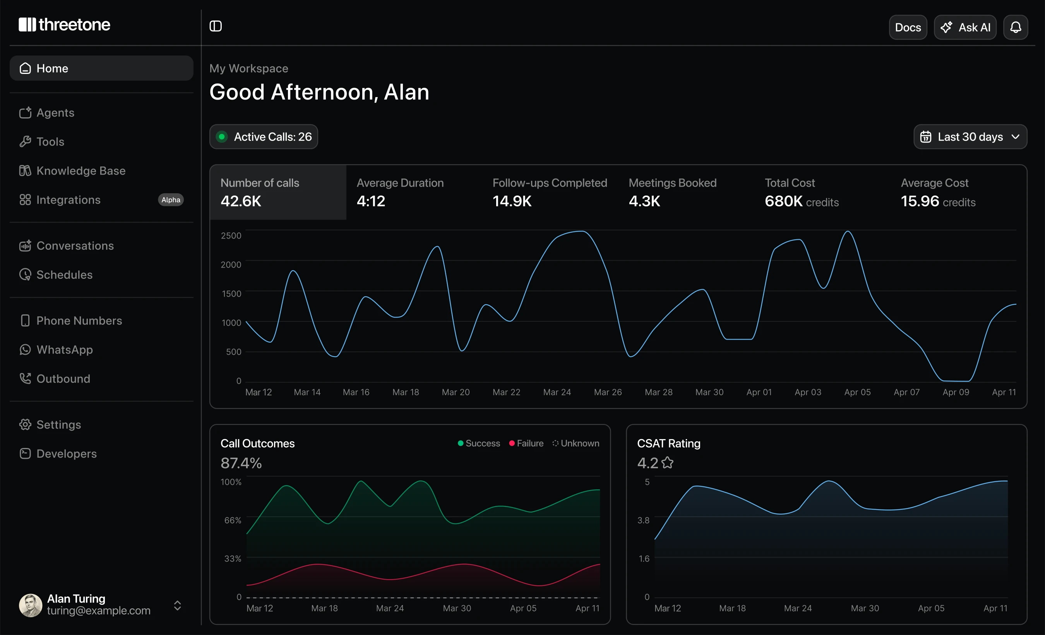Click the Outbound sidebar label
The width and height of the screenshot is (1045, 635).
pyautogui.click(x=63, y=378)
